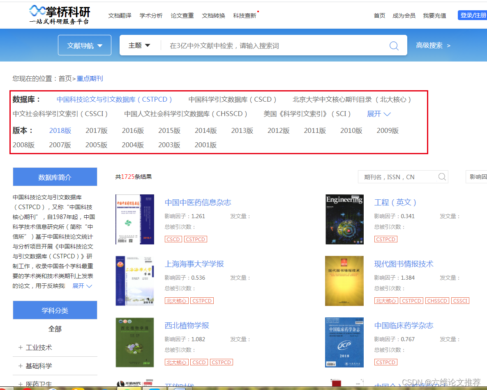487x390 pixels.
Task: Go to 首页 in top navigation
Action: click(x=379, y=16)
